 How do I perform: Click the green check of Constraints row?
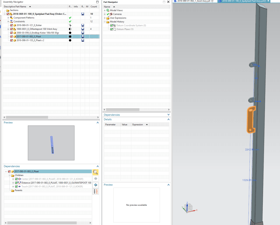[x=70, y=21]
